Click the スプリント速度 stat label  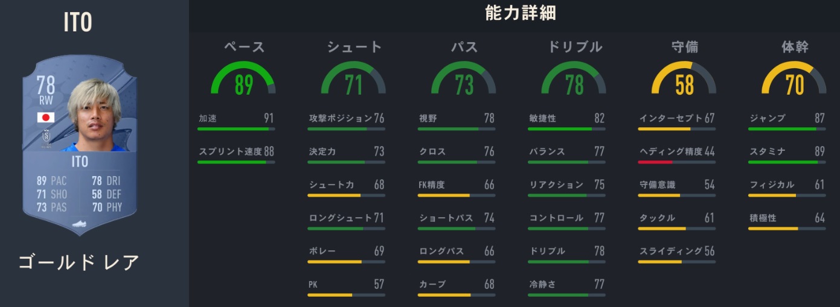click(x=230, y=151)
